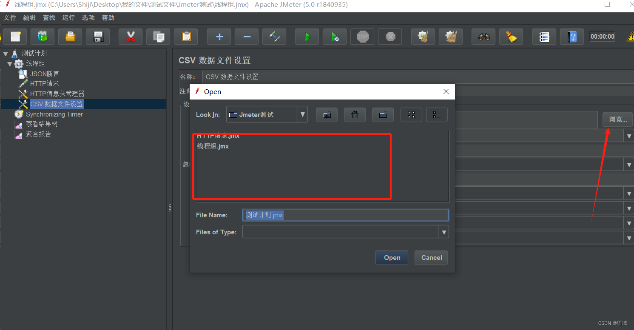This screenshot has height=330, width=634.
Task: Open the Look In folder dropdown
Action: pos(303,115)
